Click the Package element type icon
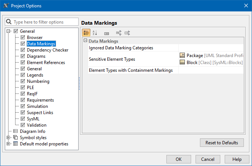Viewport: 252px width, 166px height. pos(182,56)
